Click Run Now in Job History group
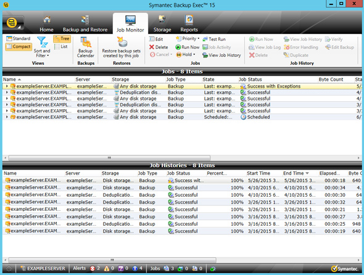 pos(261,39)
